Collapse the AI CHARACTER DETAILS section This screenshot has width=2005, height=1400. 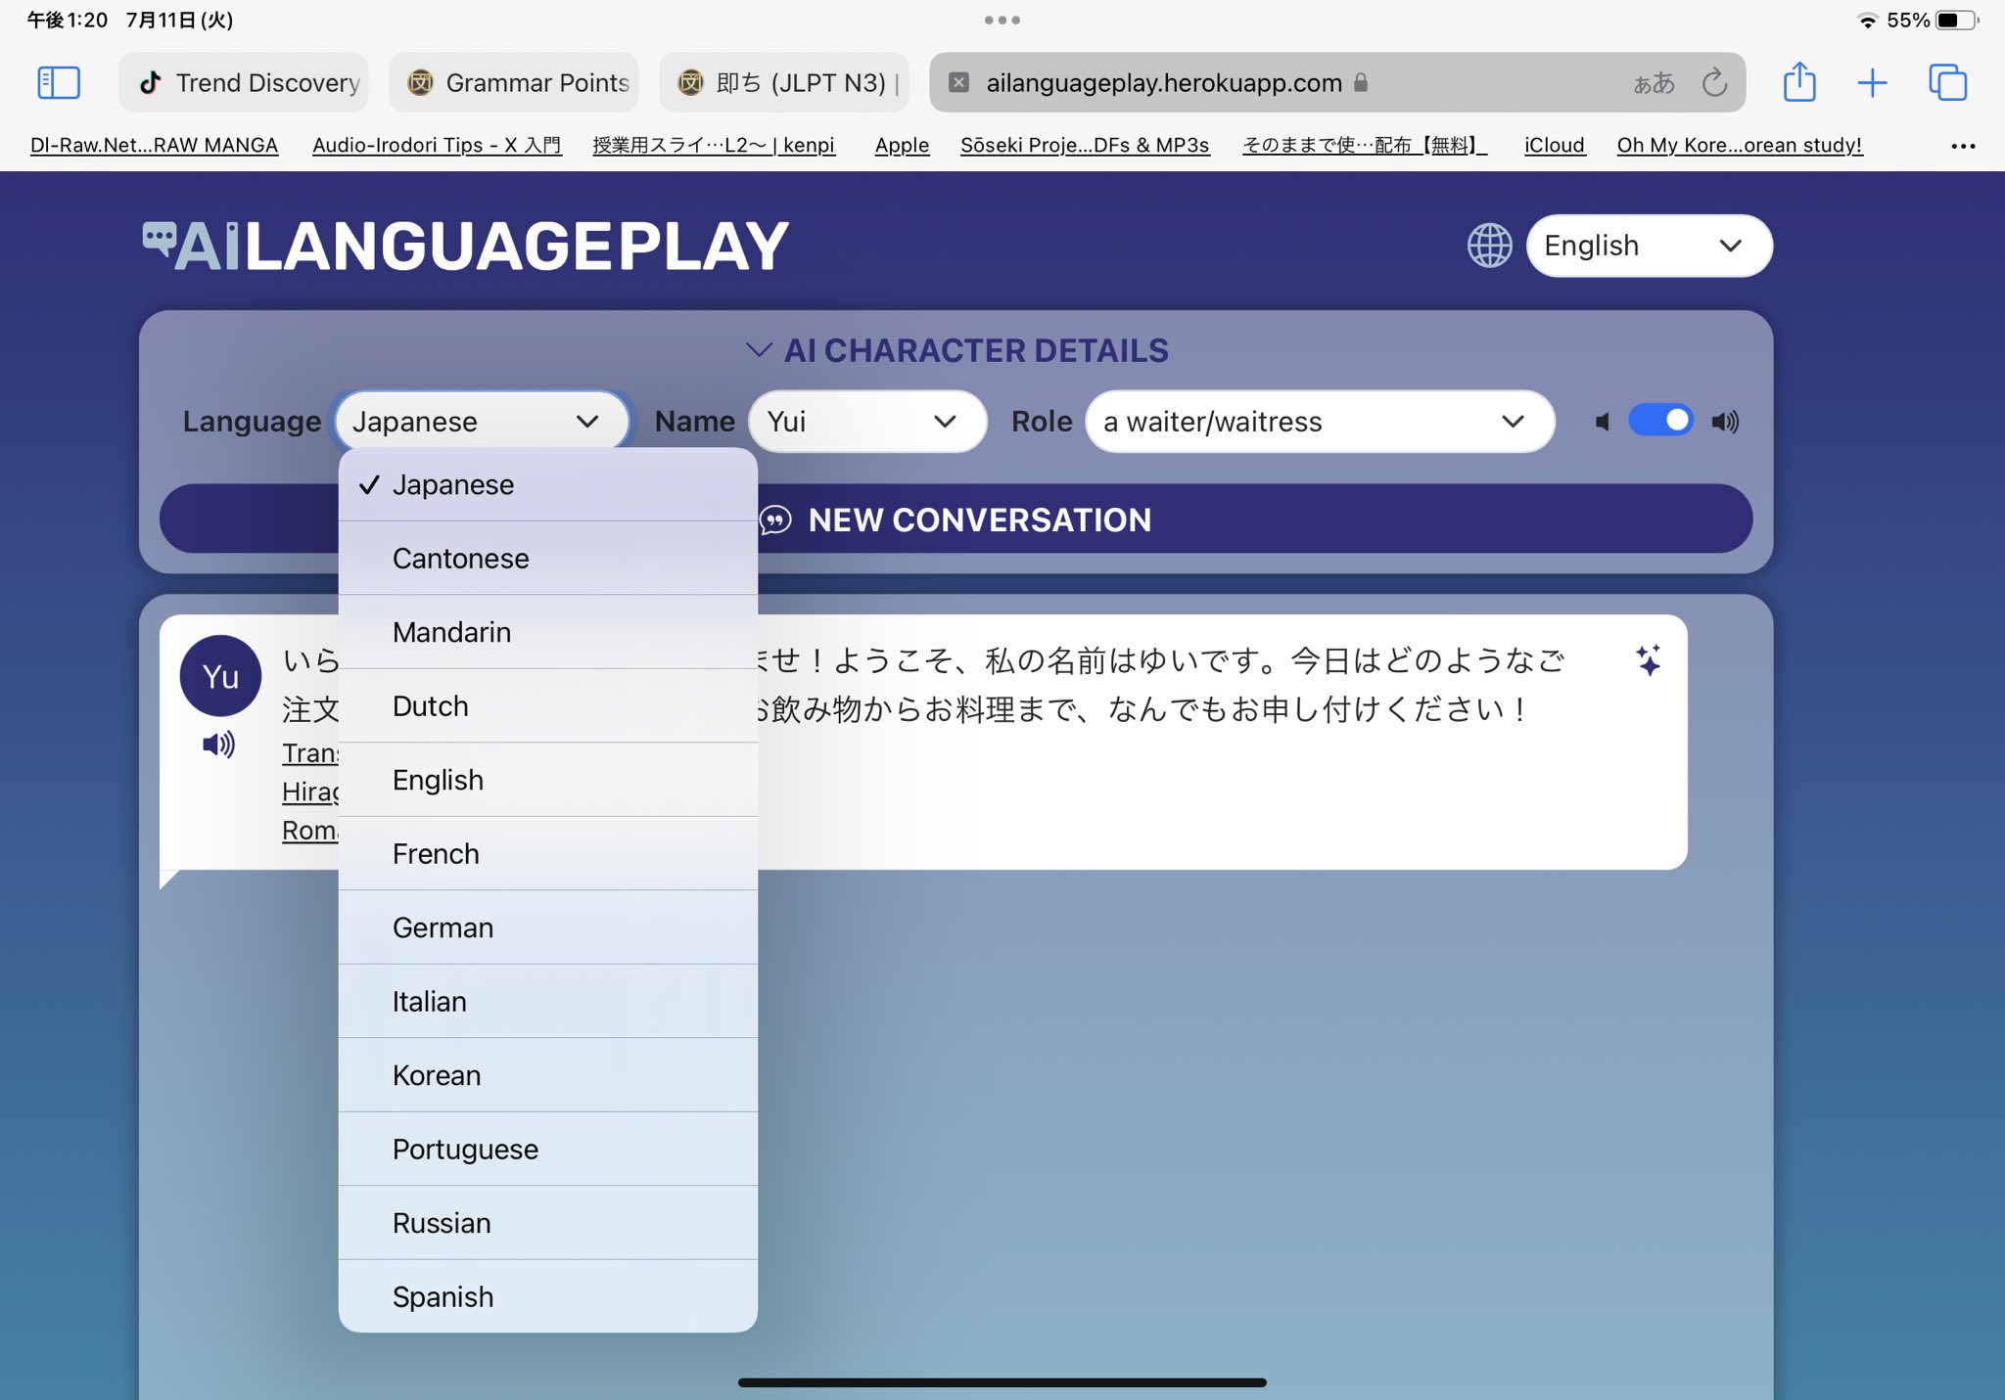coord(761,349)
